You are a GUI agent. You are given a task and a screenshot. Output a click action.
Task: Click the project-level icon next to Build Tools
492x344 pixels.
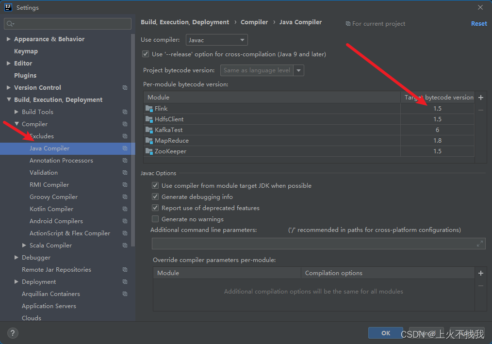pos(125,112)
